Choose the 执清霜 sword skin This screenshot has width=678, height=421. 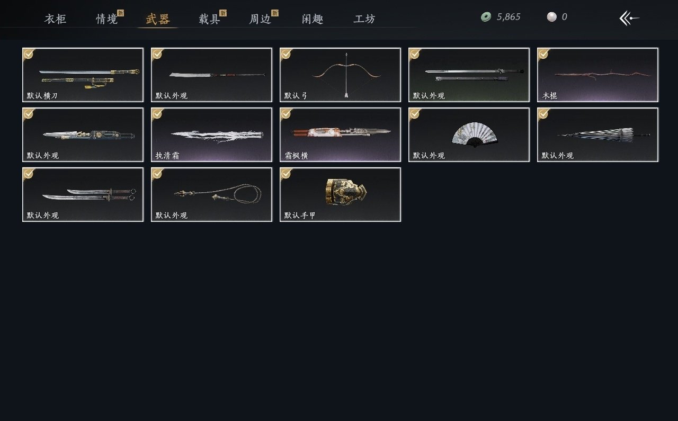211,135
